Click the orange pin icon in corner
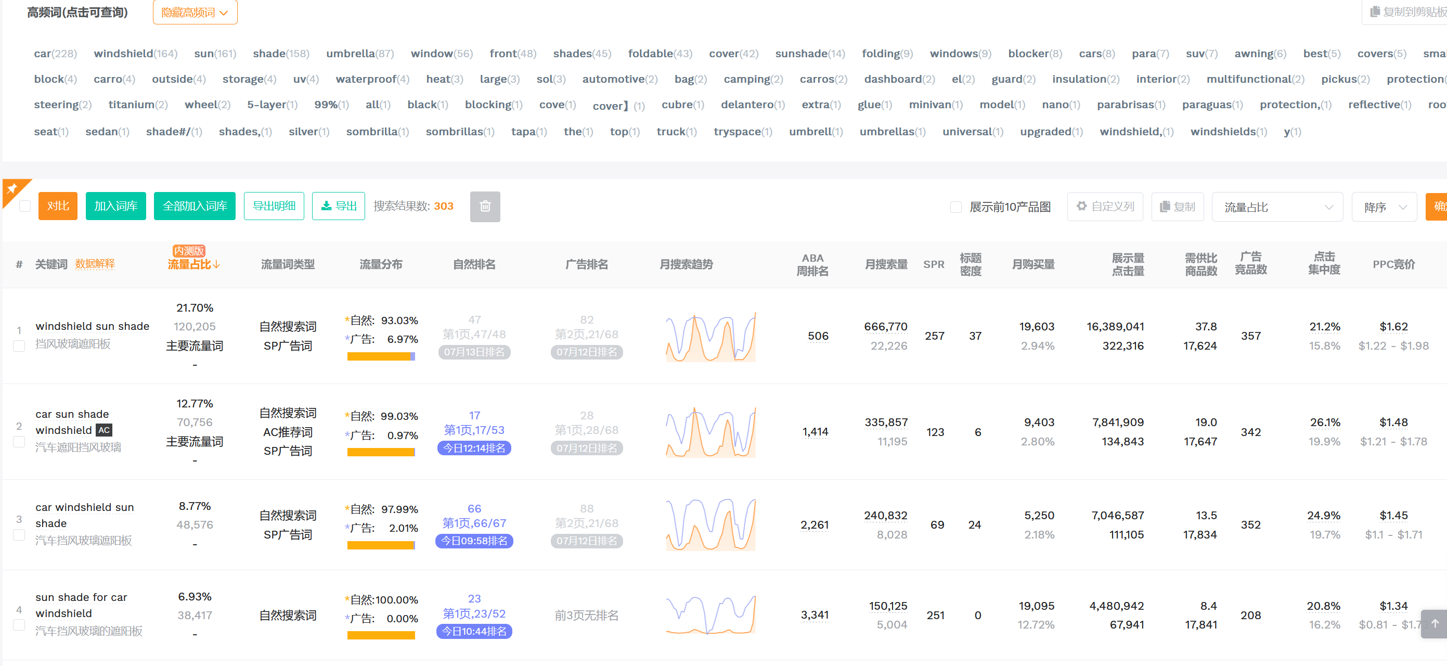This screenshot has height=666, width=1447. pyautogui.click(x=12, y=189)
